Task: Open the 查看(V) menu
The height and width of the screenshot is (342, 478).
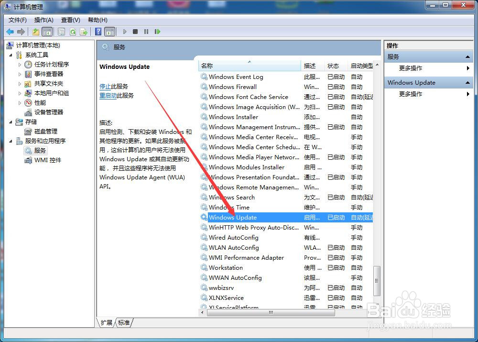Action: pos(70,20)
